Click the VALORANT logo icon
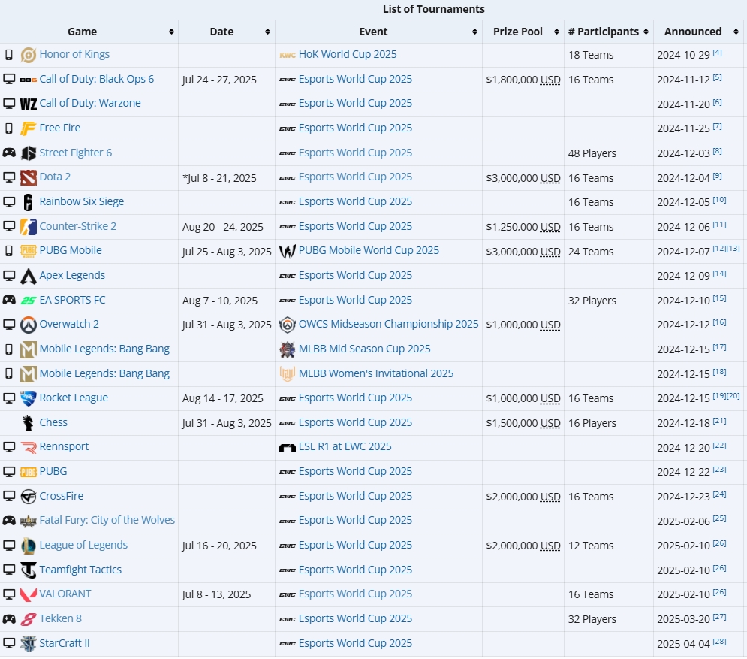 (x=29, y=594)
